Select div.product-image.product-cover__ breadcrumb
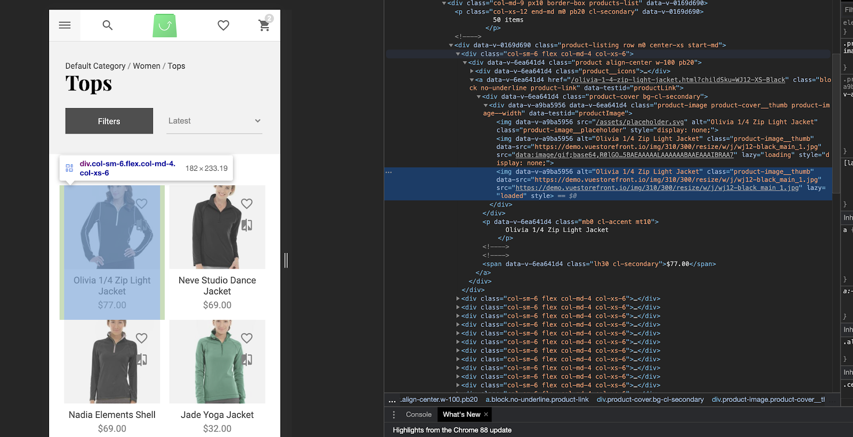This screenshot has width=853, height=437. [x=768, y=400]
